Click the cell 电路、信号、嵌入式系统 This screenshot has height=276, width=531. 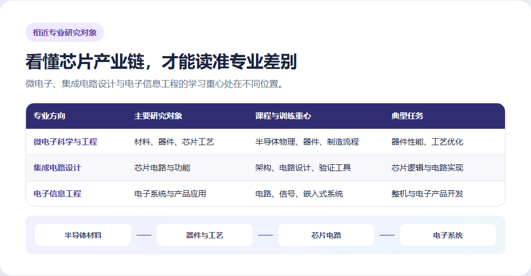299,194
